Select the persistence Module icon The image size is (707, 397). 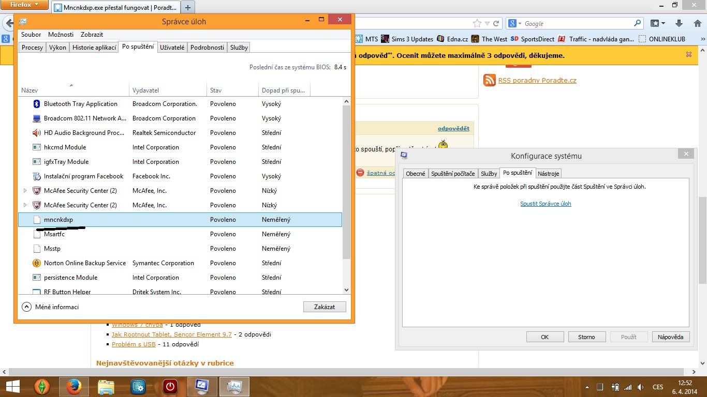pyautogui.click(x=37, y=278)
